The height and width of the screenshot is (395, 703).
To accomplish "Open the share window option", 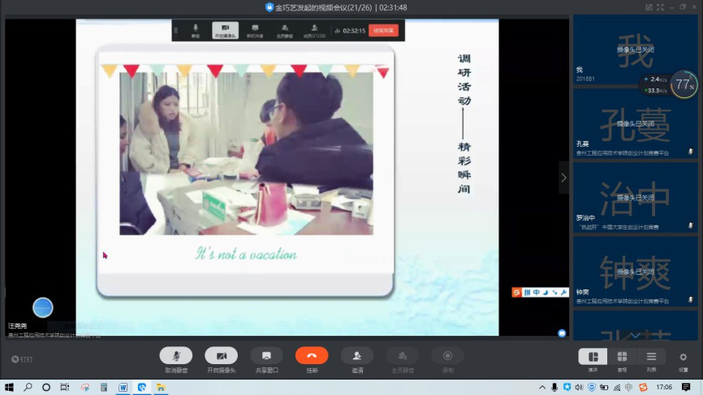I will coord(266,356).
